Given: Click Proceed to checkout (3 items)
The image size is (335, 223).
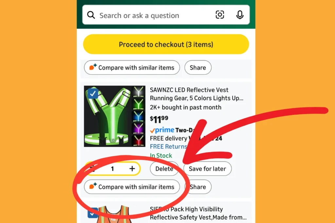Looking at the screenshot, I should click(x=166, y=44).
